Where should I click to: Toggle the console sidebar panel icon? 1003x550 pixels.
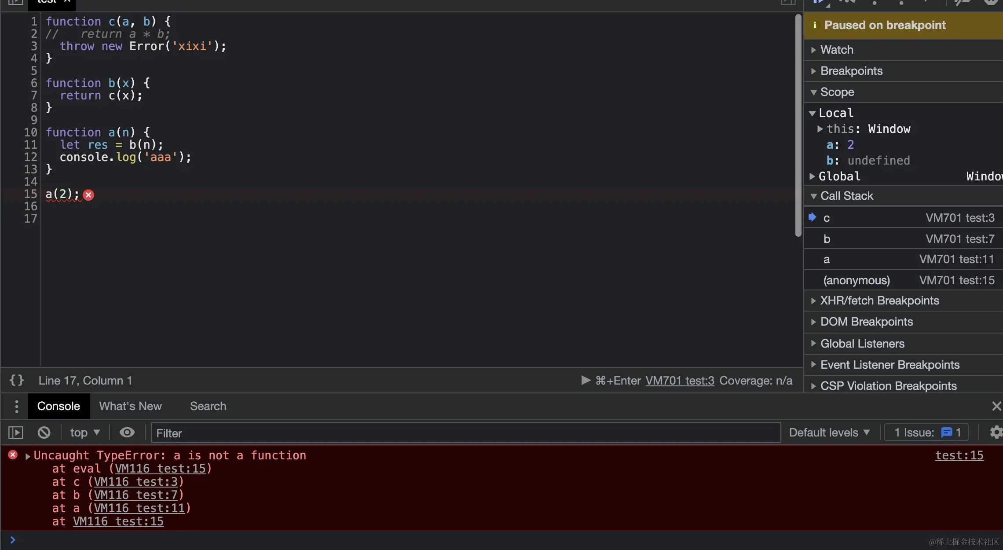click(16, 433)
